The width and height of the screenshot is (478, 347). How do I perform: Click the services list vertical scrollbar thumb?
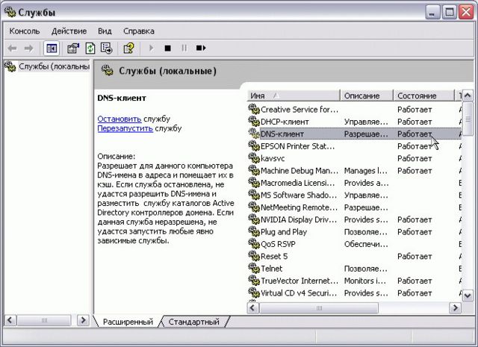point(468,119)
